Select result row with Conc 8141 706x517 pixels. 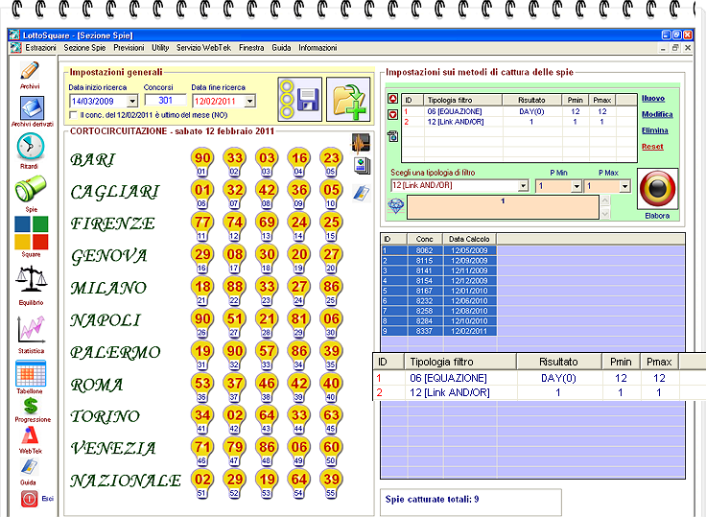click(439, 270)
